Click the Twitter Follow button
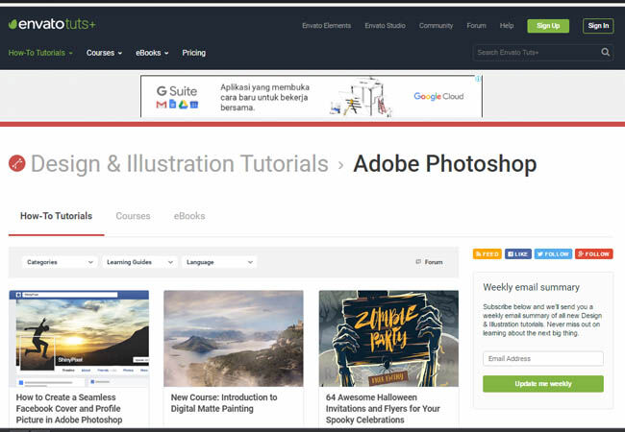Viewport: 625px width, 432px height. [553, 253]
